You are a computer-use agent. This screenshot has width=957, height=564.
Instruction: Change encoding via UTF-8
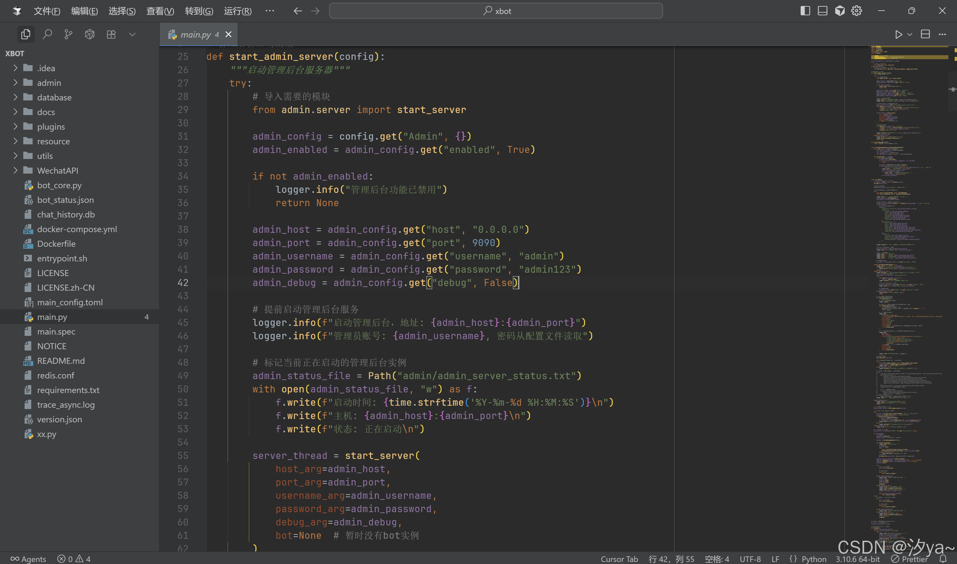(750, 559)
